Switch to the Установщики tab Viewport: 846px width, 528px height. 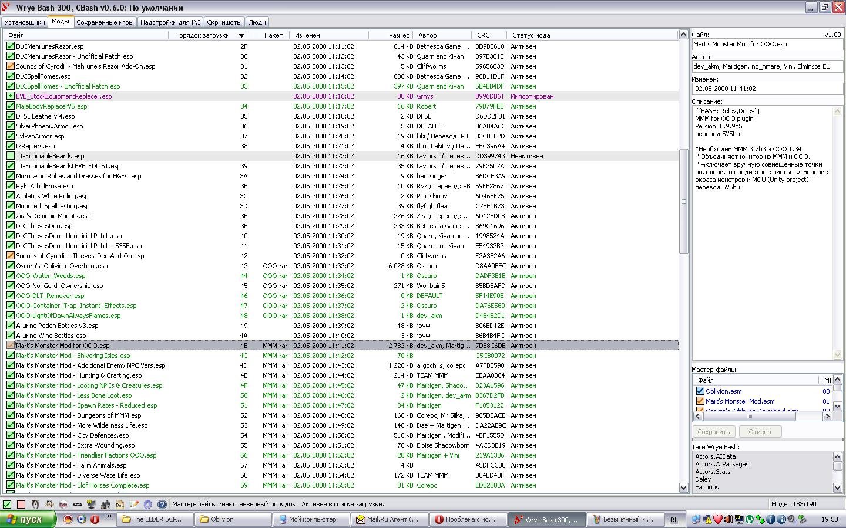[x=24, y=22]
